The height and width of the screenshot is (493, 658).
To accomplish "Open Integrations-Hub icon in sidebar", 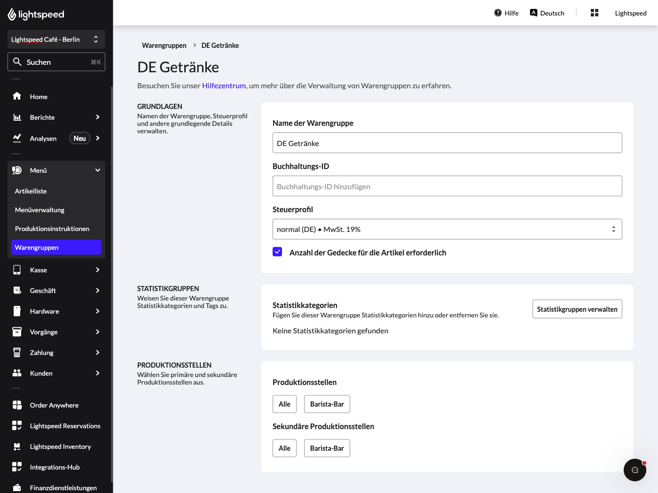I will pyautogui.click(x=17, y=467).
